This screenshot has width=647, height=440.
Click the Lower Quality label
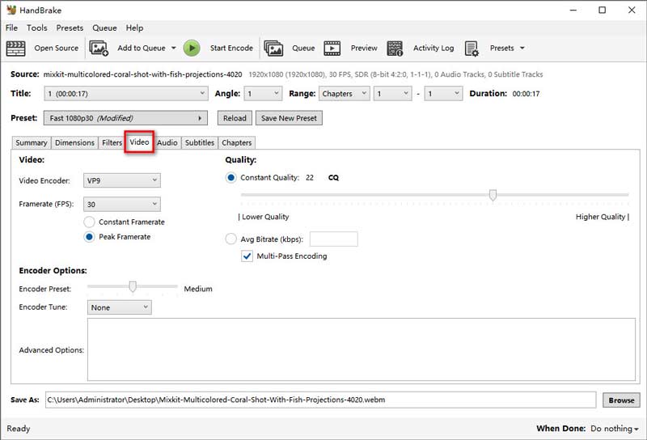264,217
